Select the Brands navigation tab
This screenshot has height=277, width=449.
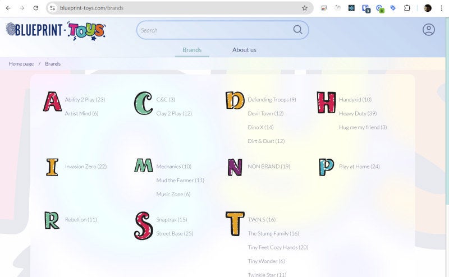pos(192,50)
